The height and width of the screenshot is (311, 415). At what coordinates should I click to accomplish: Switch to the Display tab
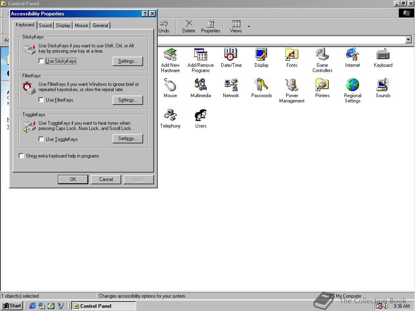point(63,26)
